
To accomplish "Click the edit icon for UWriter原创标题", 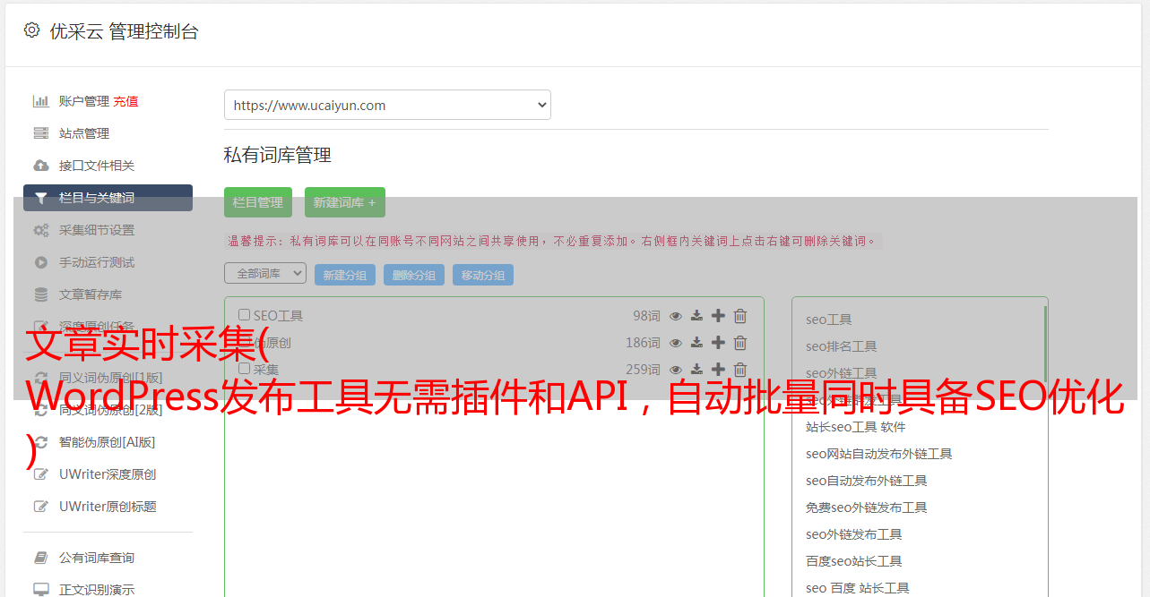I will point(41,507).
